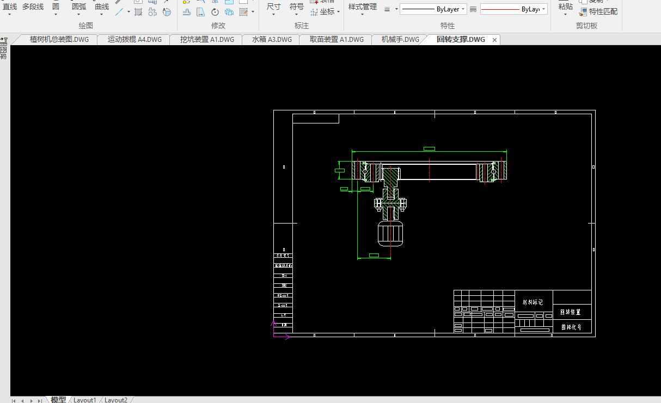Click the next layout tab navigation arrow

[x=30, y=400]
